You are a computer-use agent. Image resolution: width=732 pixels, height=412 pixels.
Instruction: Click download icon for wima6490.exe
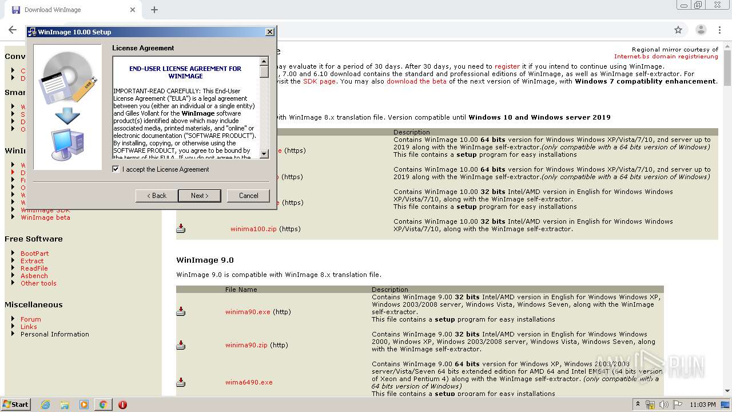coord(181,382)
